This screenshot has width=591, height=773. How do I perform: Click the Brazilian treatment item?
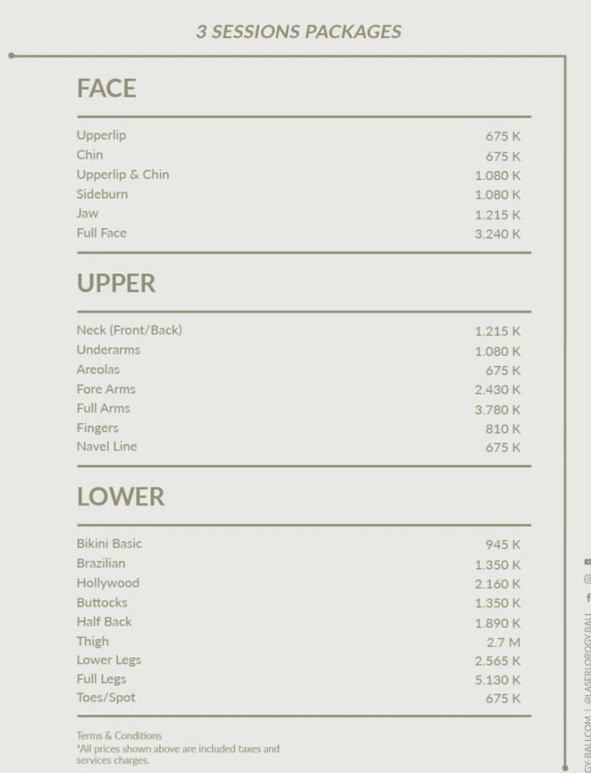click(101, 563)
